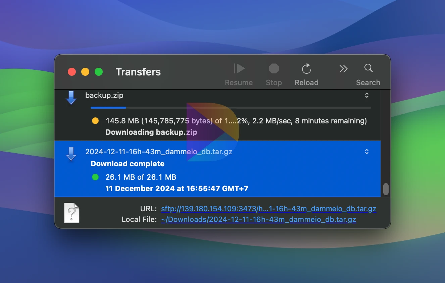Image resolution: width=445 pixels, height=283 pixels.
Task: Click the "11 December 2024 at 16:55:47 GMT+7" timestamp
Action: (177, 188)
